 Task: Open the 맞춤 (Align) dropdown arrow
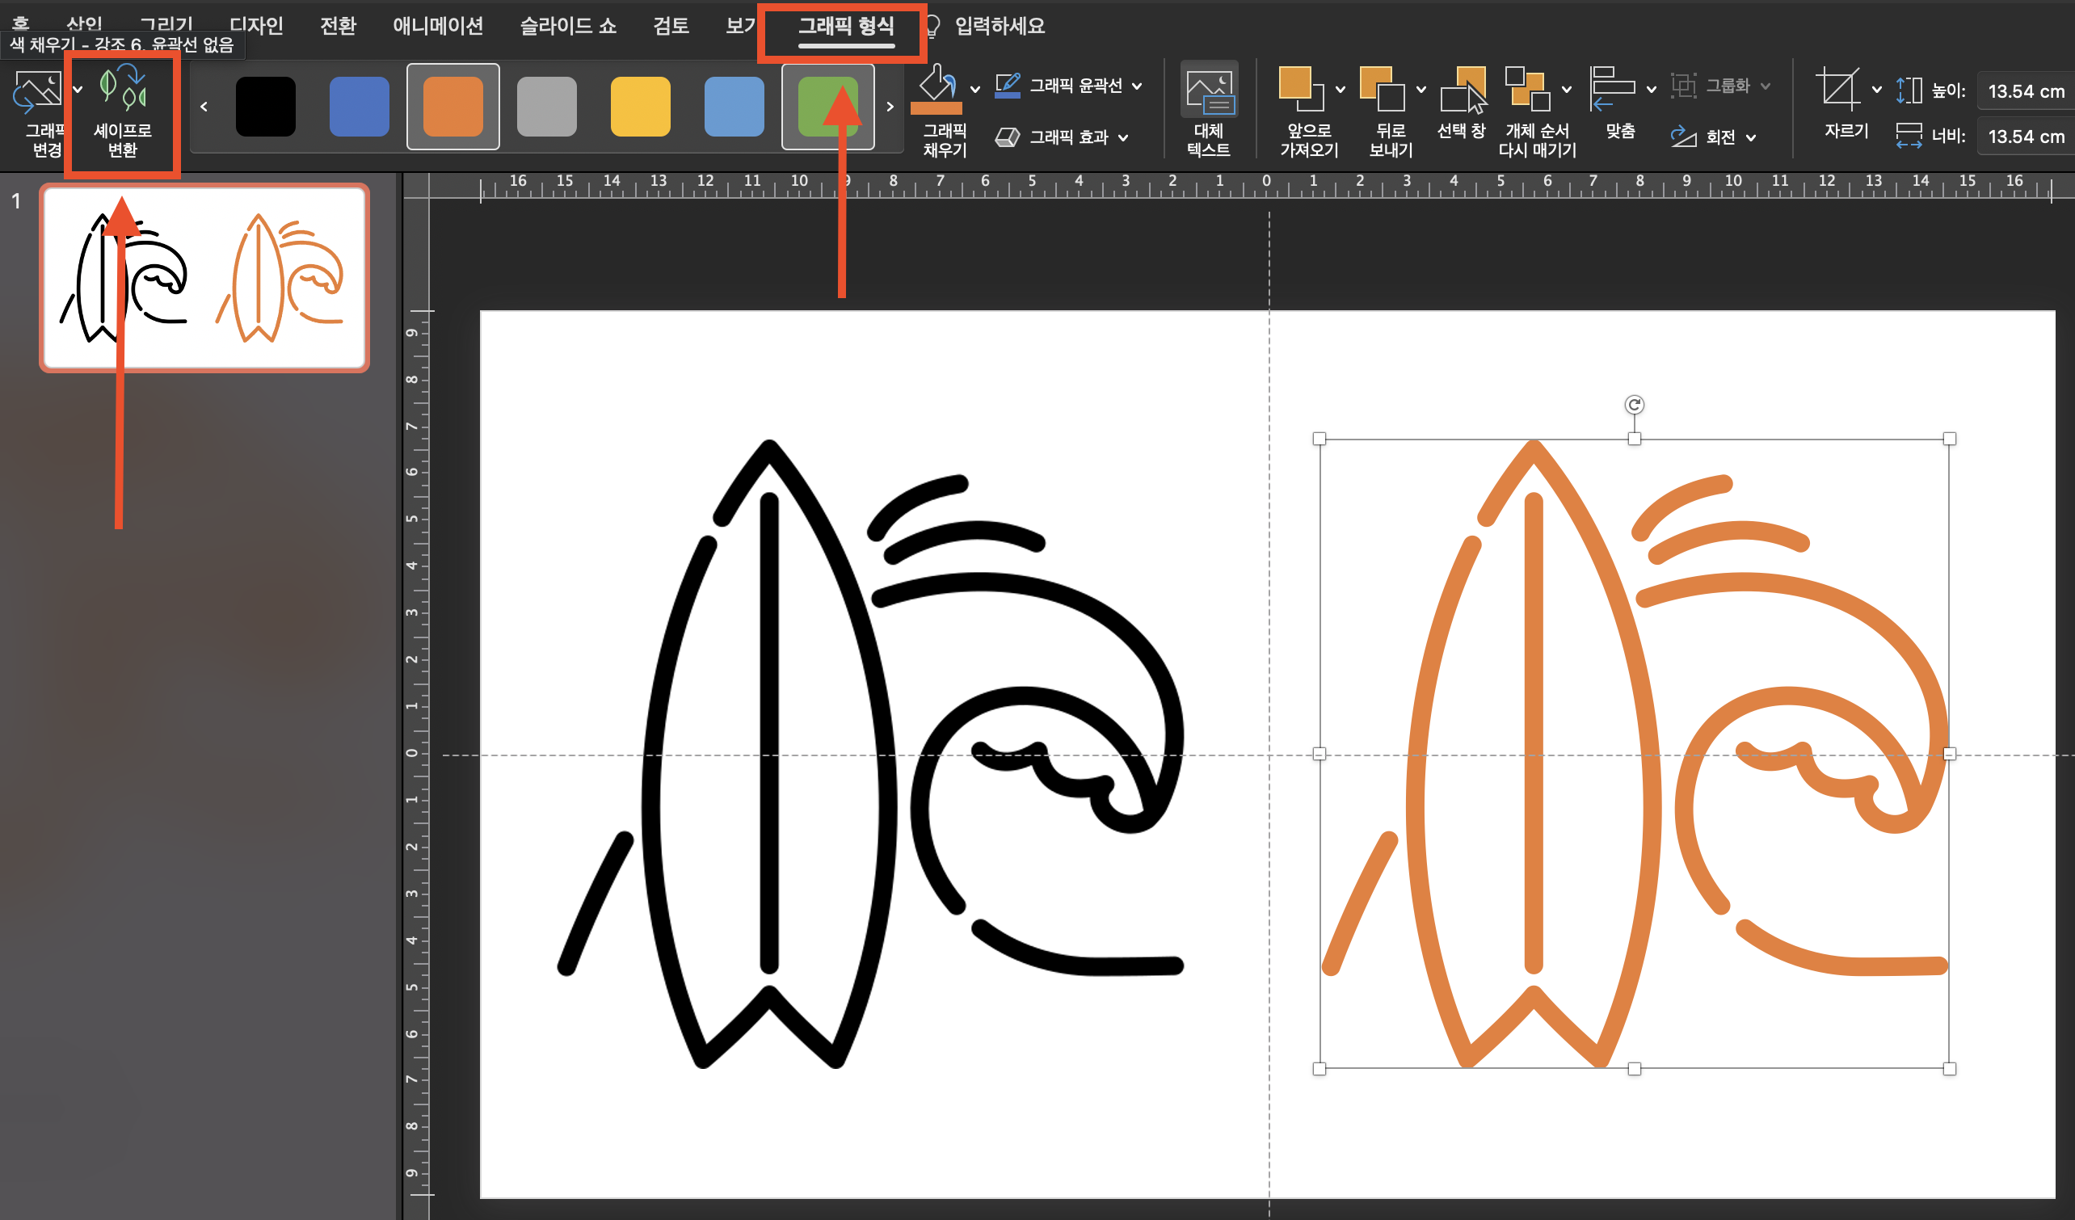click(1651, 89)
